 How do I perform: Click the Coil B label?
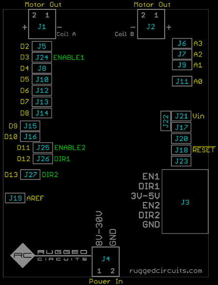point(125,34)
